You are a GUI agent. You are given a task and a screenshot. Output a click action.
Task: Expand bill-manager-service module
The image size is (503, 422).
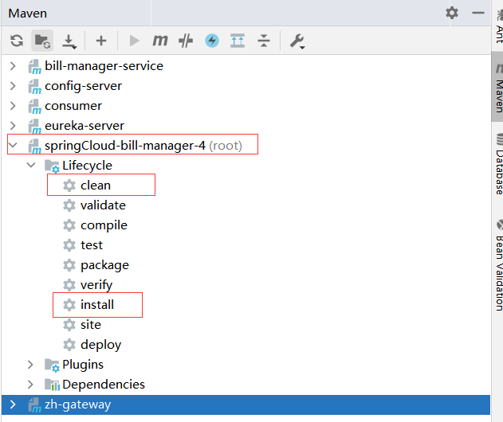coord(13,66)
